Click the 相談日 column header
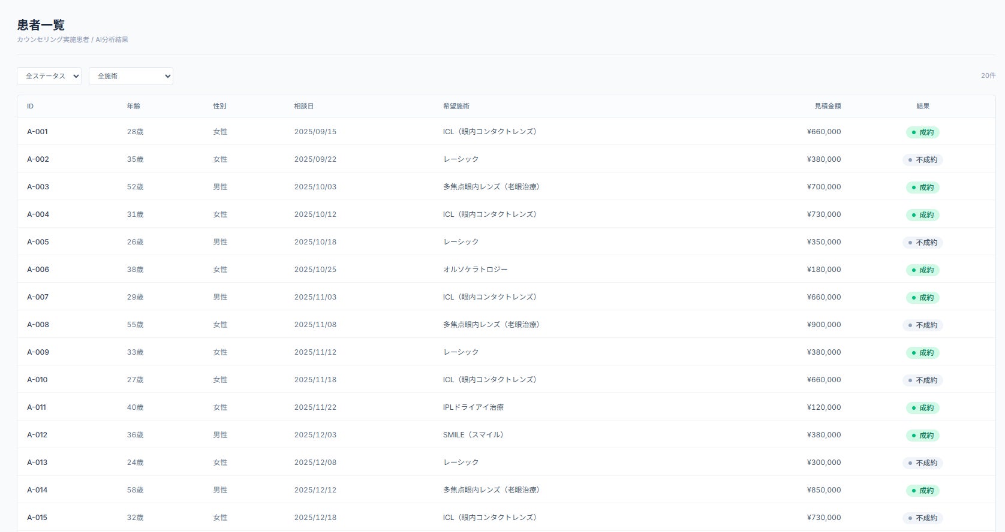This screenshot has height=532, width=1005. pyautogui.click(x=304, y=106)
